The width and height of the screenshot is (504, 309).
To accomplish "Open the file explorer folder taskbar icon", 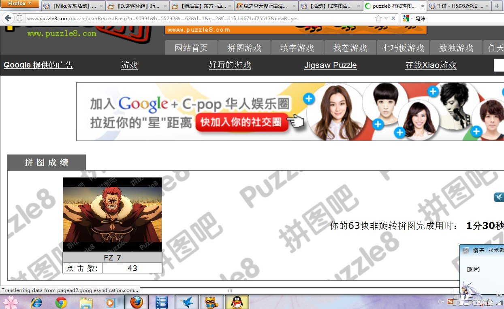I will (86, 302).
